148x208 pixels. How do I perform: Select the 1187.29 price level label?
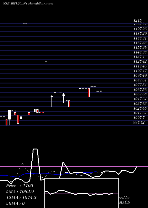click(140, 34)
